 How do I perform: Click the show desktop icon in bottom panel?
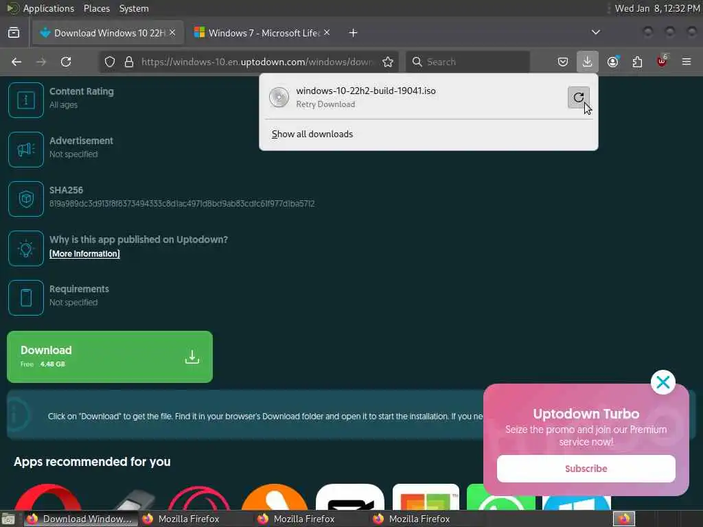(8, 519)
